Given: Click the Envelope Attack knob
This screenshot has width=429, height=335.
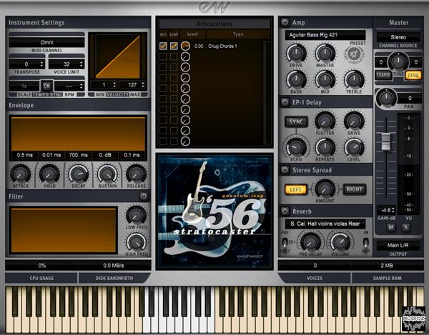Looking at the screenshot, I should tap(21, 174).
